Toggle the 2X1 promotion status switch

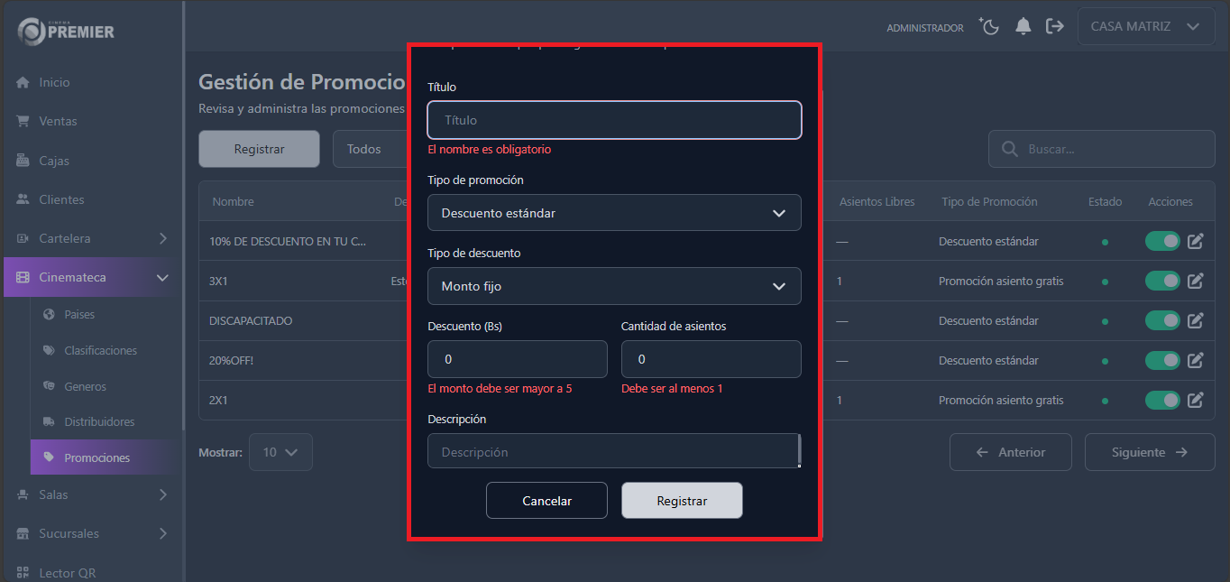coord(1162,400)
